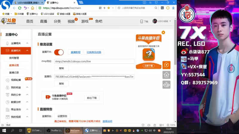Open the 主播中心 bookmark
This screenshot has width=239, height=134.
[32, 14]
